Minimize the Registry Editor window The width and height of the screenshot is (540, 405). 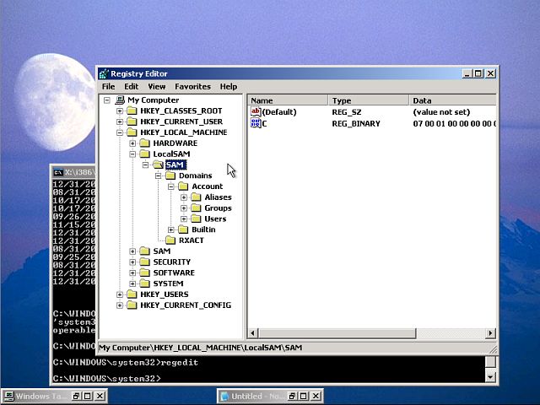(x=467, y=73)
